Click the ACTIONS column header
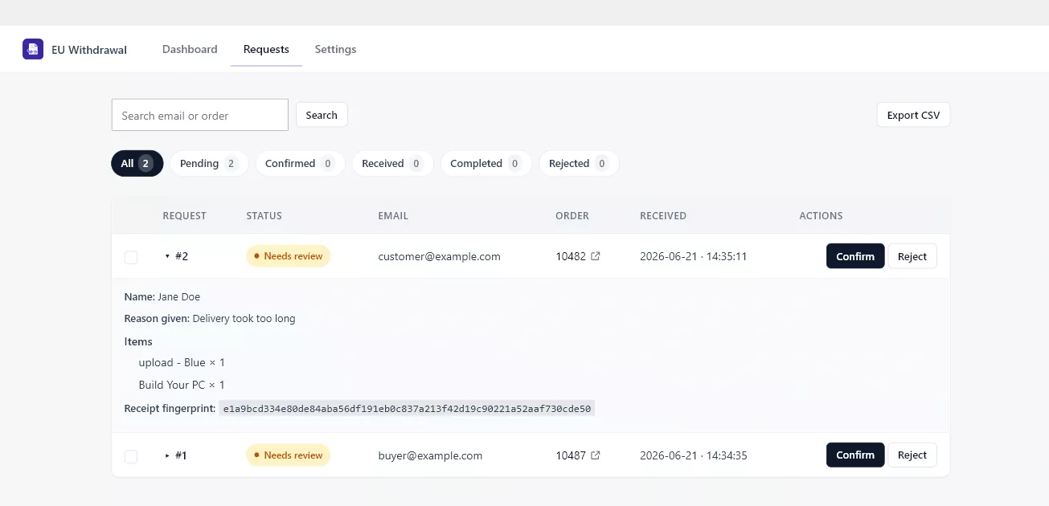This screenshot has height=506, width=1049. [821, 215]
